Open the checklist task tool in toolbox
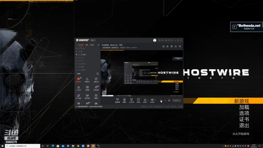 point(96,80)
